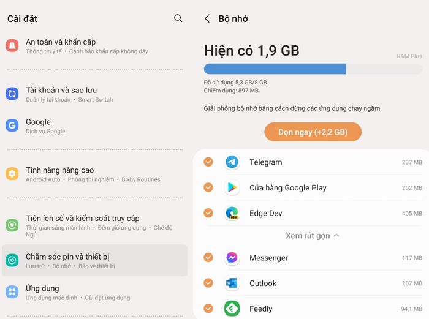Uncheck the Telegram checkbox

[208, 162]
